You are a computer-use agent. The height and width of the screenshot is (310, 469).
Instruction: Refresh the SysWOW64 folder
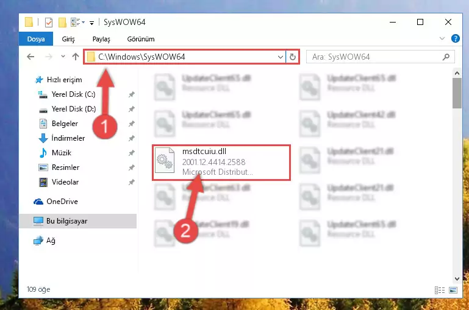pyautogui.click(x=293, y=57)
